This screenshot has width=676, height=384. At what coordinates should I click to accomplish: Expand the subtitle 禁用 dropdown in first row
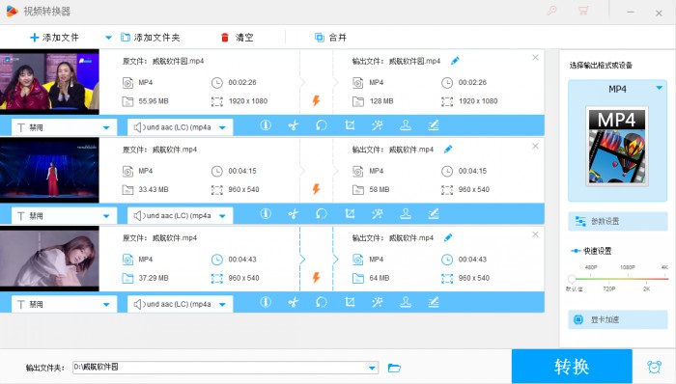(106, 127)
